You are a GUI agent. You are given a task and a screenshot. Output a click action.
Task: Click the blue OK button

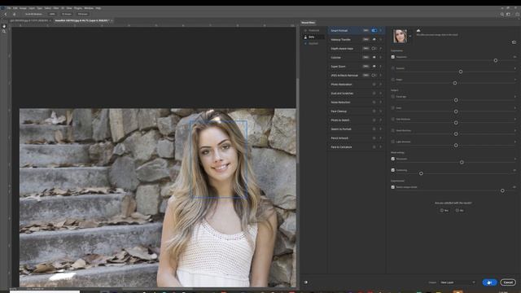(x=489, y=282)
